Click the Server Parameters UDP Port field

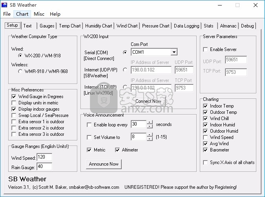[236, 60]
